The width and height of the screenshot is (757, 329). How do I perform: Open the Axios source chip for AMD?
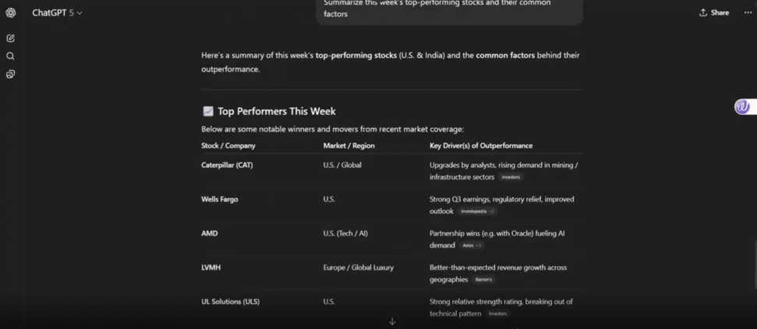click(x=471, y=246)
